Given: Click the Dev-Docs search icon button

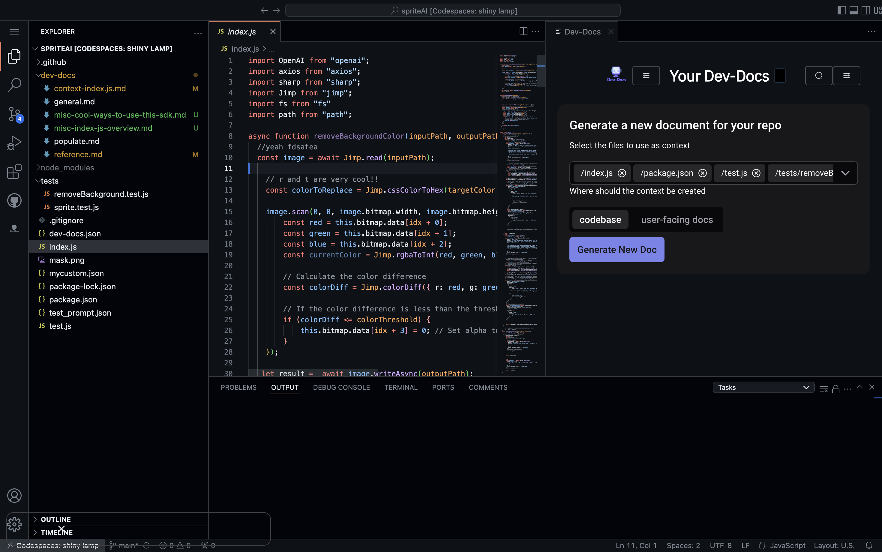Looking at the screenshot, I should pyautogui.click(x=818, y=76).
